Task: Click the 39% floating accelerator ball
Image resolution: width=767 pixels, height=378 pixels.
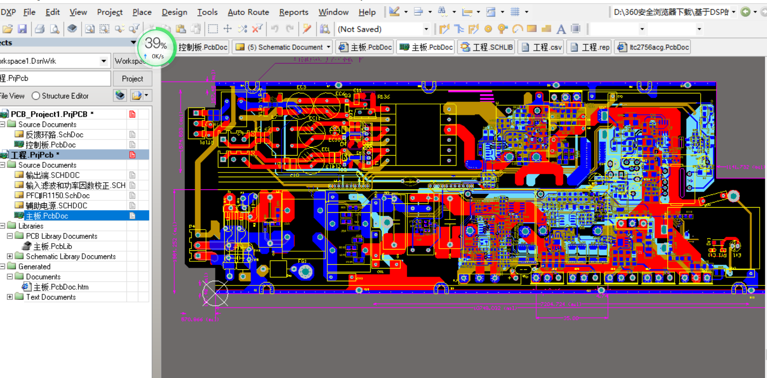Action: coord(156,47)
